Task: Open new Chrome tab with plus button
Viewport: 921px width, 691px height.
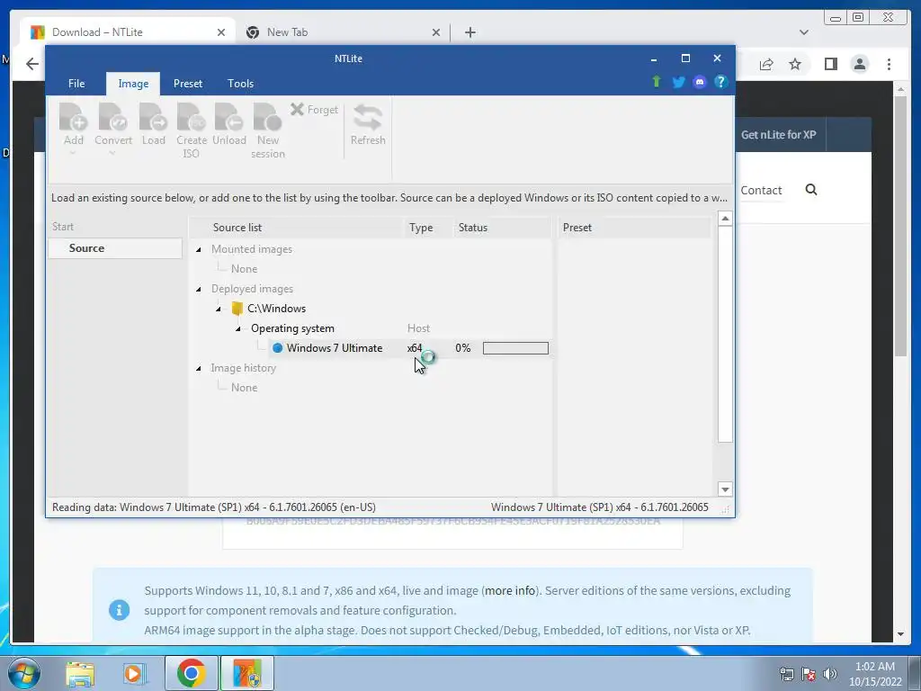Action: [469, 32]
